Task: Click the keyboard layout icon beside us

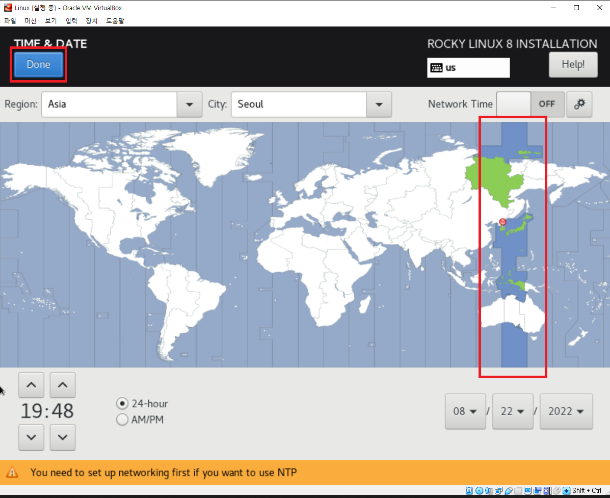Action: tap(436, 68)
